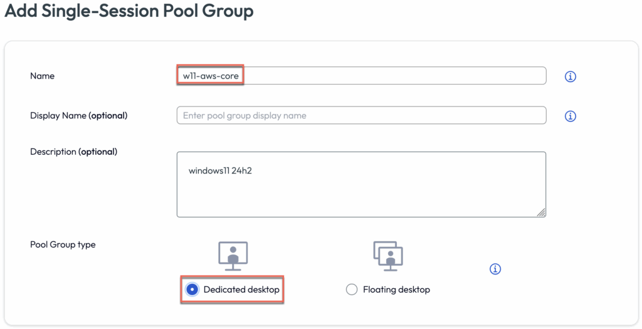Click the "Floating desktop" option label
The width and height of the screenshot is (642, 329).
pos(396,290)
